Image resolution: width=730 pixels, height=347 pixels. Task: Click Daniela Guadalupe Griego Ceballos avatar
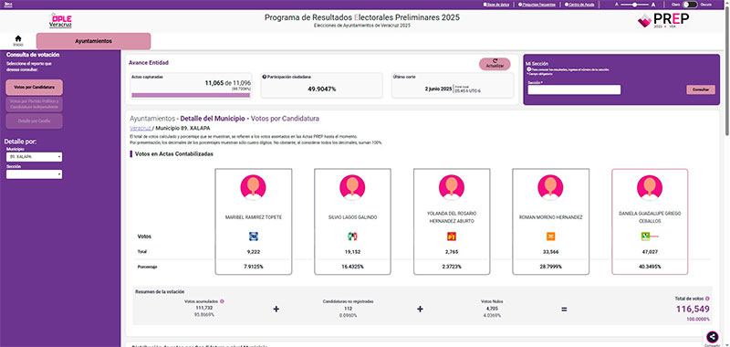(650, 188)
